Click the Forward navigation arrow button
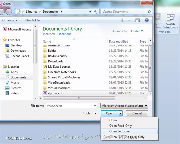This screenshot has width=180, height=144. (x=9, y=12)
